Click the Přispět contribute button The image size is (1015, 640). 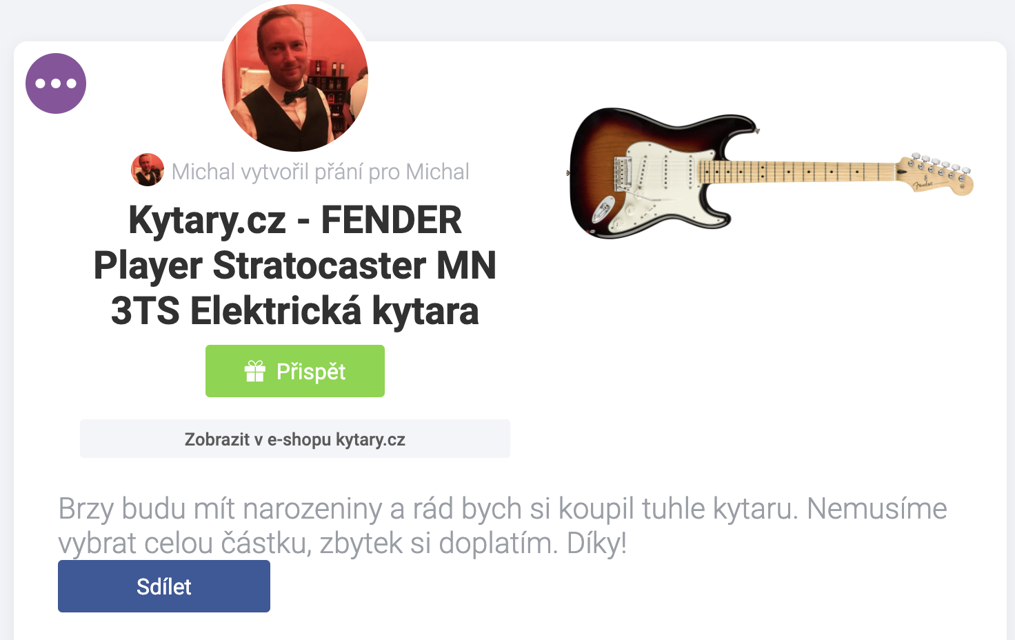295,371
